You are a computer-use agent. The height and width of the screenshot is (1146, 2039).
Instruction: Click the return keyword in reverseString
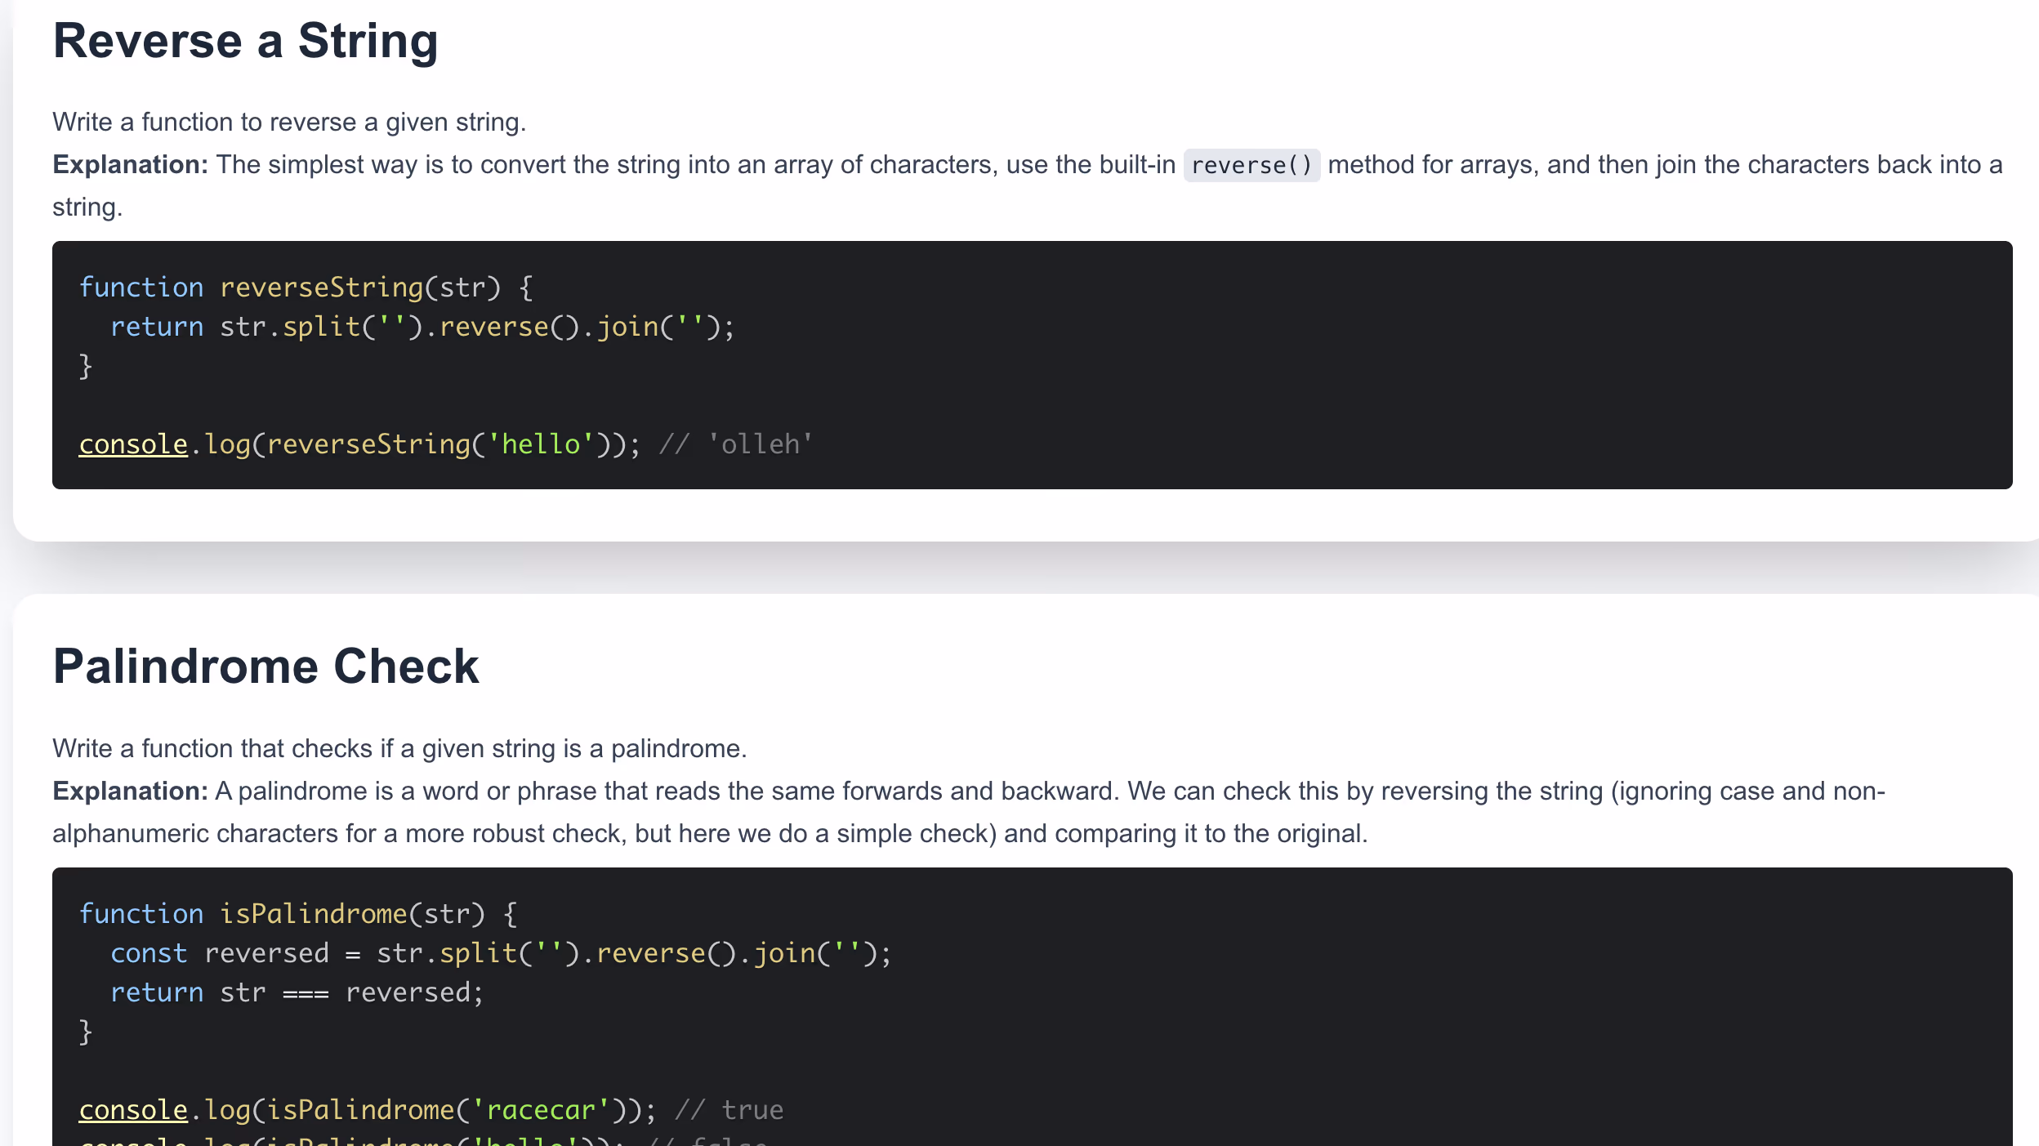158,326
